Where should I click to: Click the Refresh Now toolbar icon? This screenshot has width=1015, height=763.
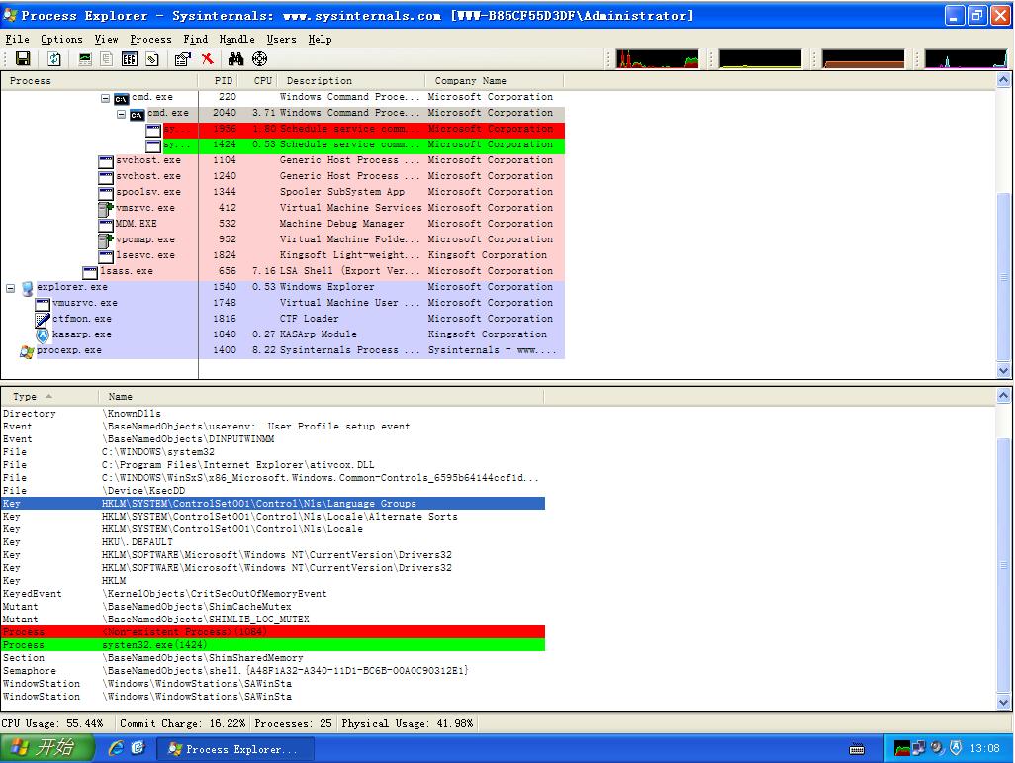click(54, 59)
